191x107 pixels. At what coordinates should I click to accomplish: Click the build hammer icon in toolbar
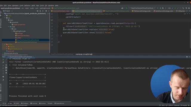tap(127, 8)
